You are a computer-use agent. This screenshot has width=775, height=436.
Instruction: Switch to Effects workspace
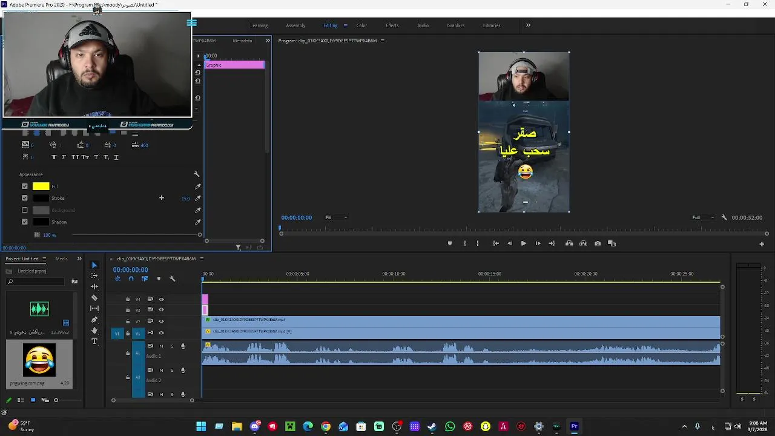(392, 25)
